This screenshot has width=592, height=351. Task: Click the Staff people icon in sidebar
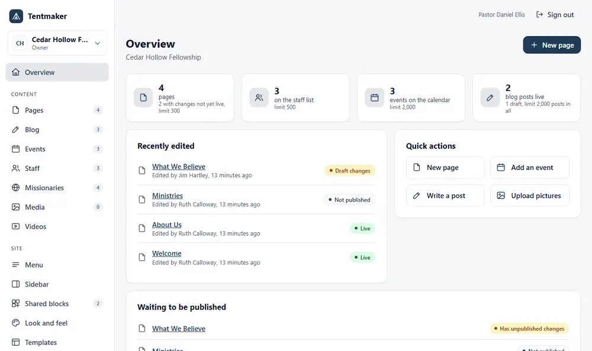(15, 168)
